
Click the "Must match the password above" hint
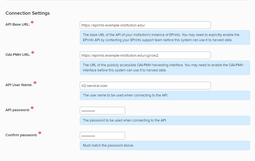tap(108, 145)
